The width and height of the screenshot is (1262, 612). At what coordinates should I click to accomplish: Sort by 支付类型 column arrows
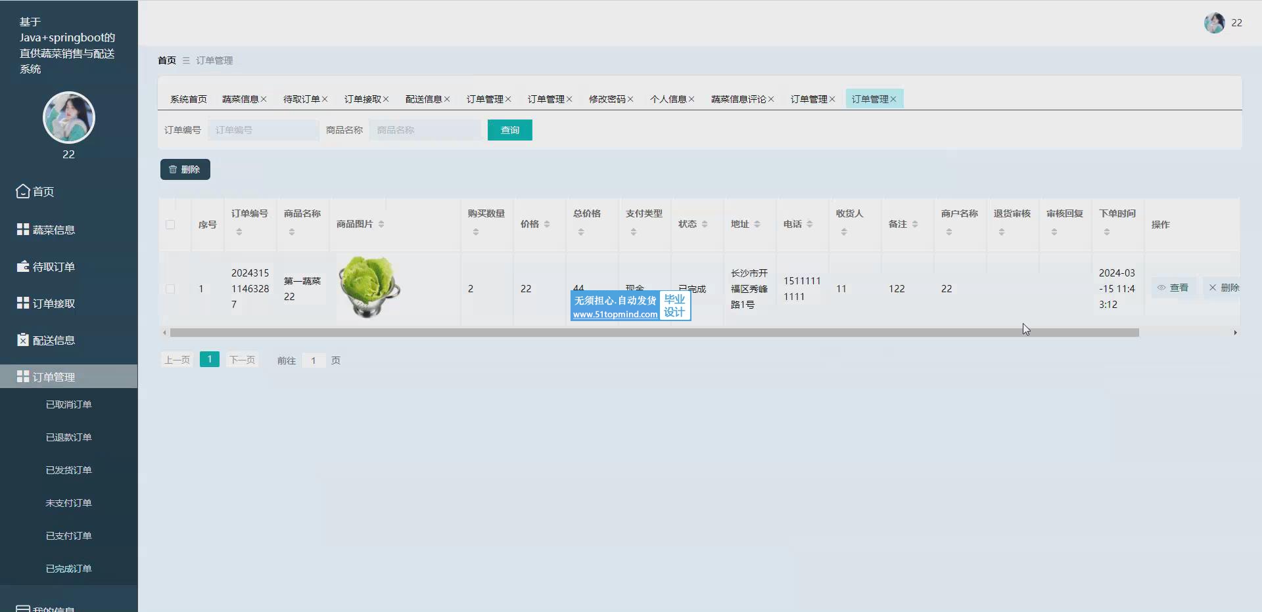pyautogui.click(x=634, y=232)
